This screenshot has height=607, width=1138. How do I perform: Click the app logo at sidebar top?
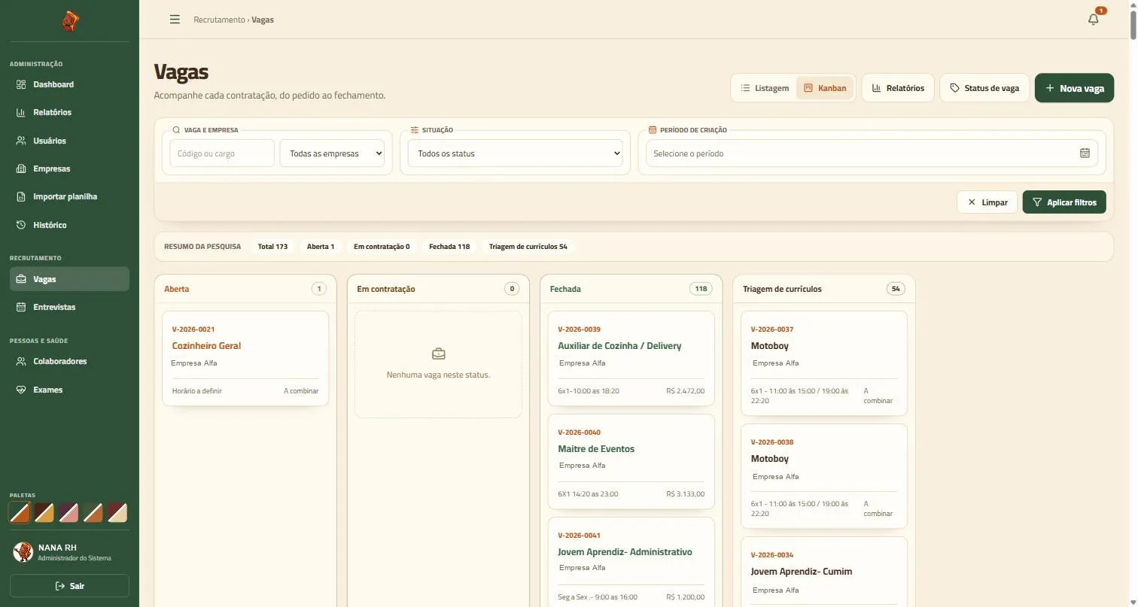70,21
